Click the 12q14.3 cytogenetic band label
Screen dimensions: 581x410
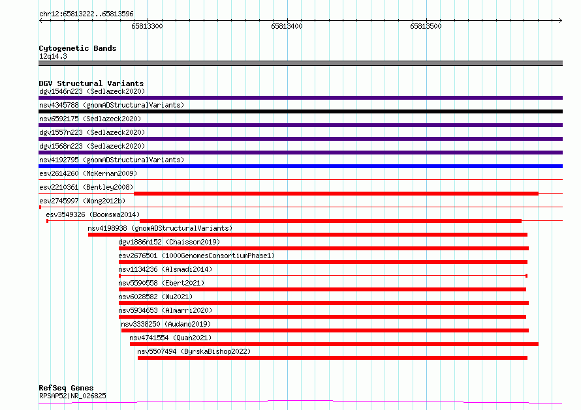tap(53, 56)
